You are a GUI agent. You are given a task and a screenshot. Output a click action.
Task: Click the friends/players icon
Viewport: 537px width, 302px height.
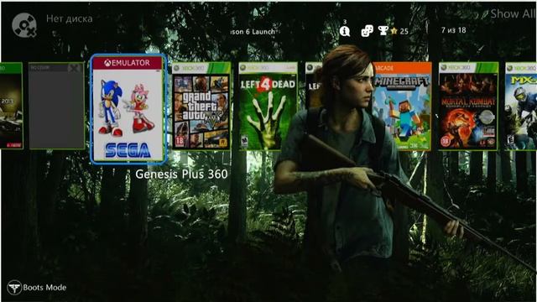coord(368,31)
